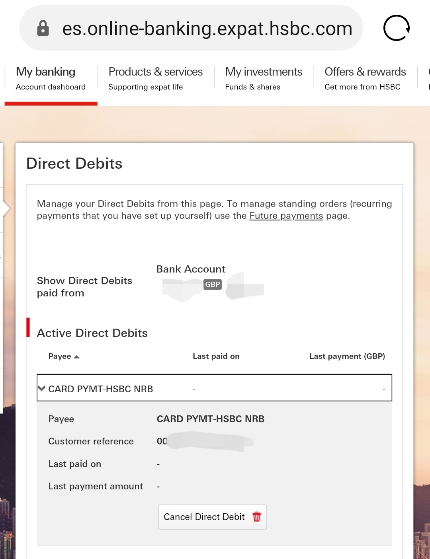This screenshot has height=559, width=430.
Task: Click the hsbc.com URL in address bar
Action: tap(207, 29)
